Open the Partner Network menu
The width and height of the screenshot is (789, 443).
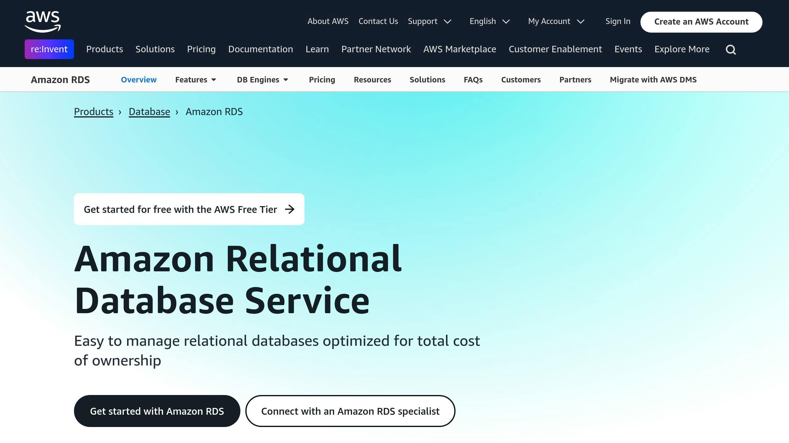pos(376,49)
